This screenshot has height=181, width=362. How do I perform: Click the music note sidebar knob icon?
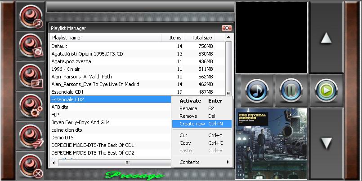[31, 16]
